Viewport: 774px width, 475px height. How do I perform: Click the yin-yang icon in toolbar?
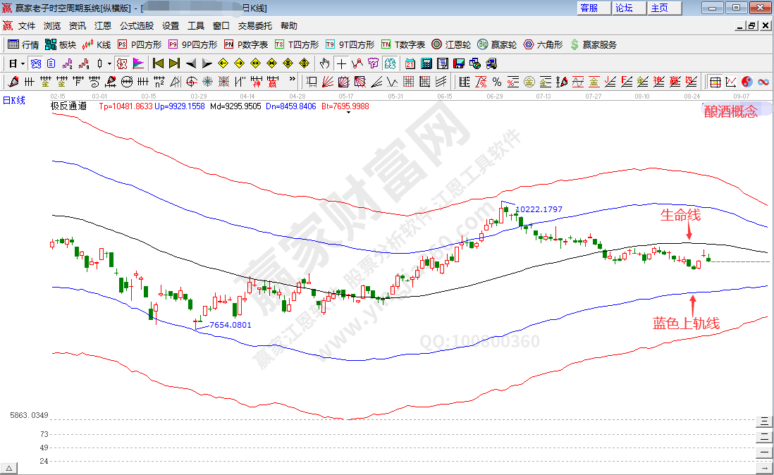click(x=747, y=82)
